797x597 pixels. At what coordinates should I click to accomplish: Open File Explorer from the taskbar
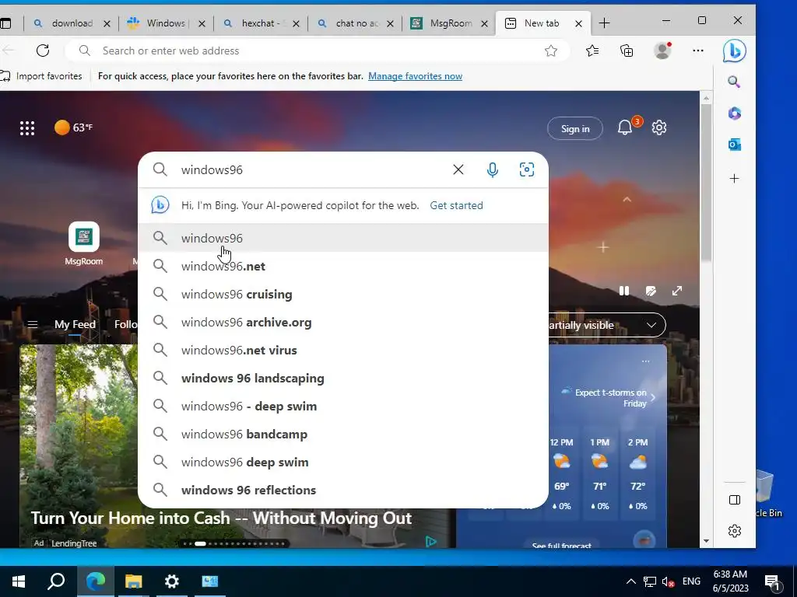[x=133, y=581]
